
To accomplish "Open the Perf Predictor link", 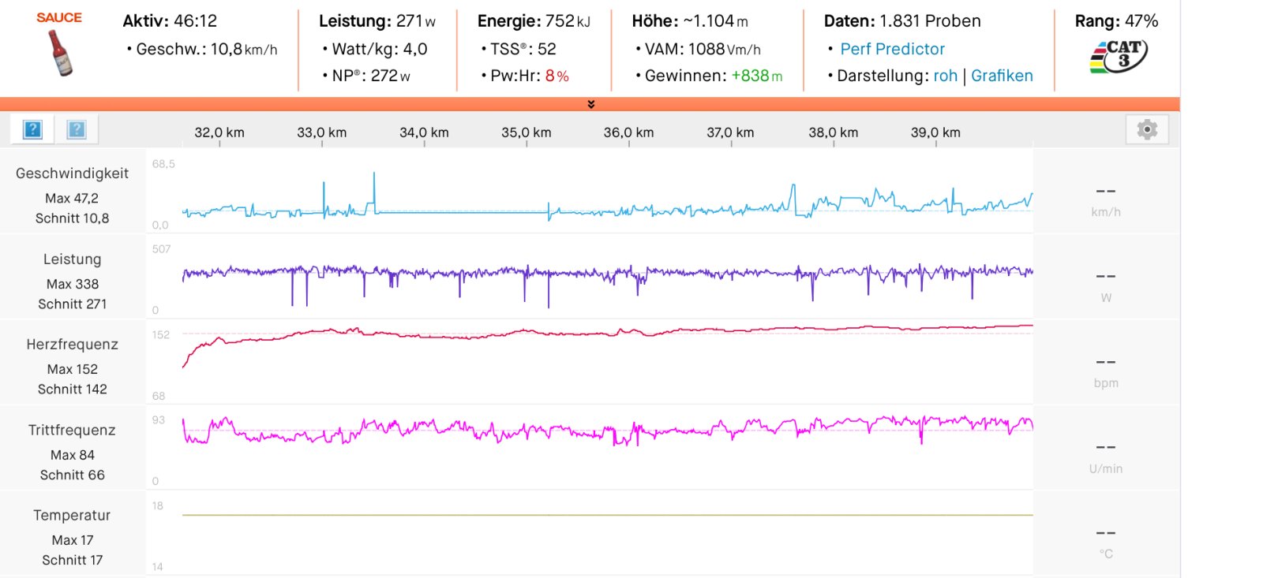I will pos(892,49).
